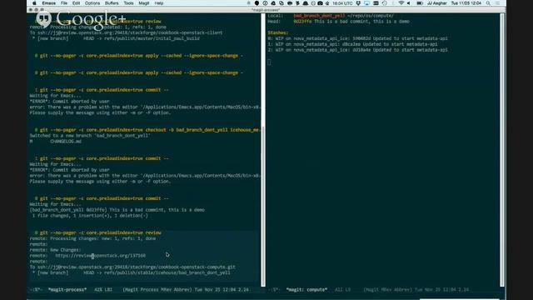
Task: Click 'Switched to a new branch' output line
Action: point(90,136)
